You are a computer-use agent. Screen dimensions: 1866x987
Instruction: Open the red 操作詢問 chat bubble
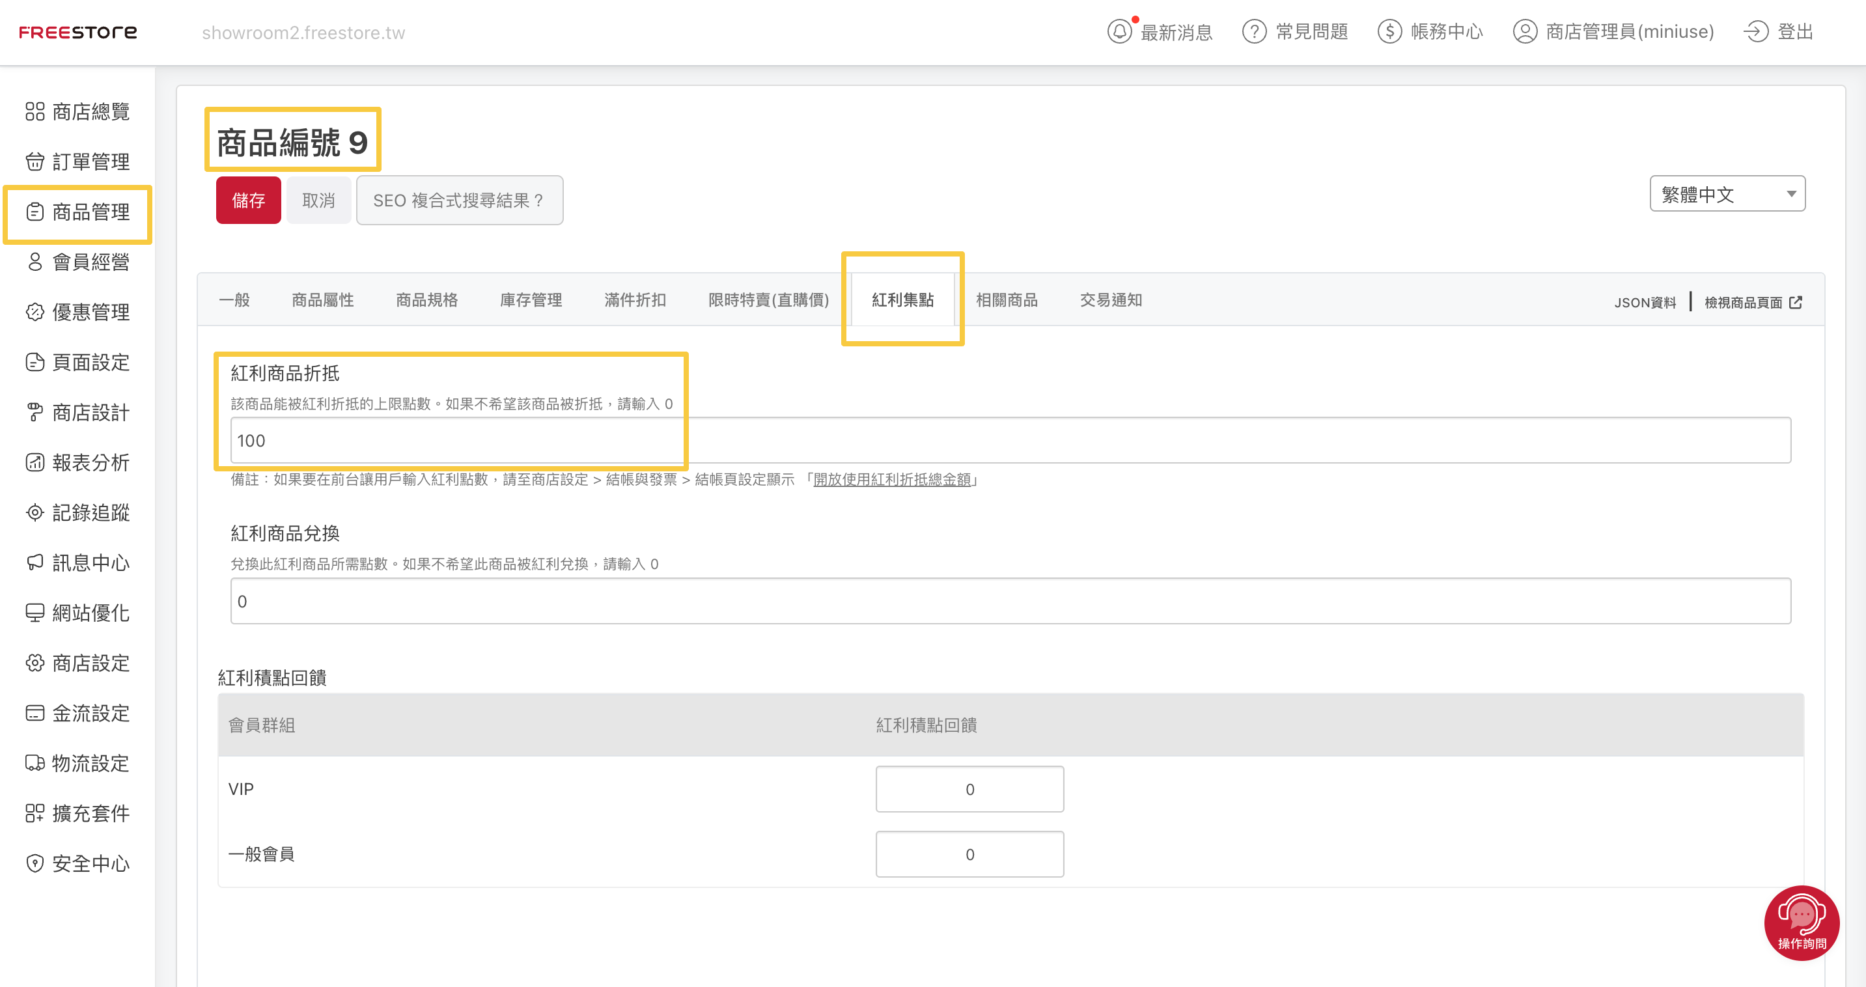point(1801,923)
